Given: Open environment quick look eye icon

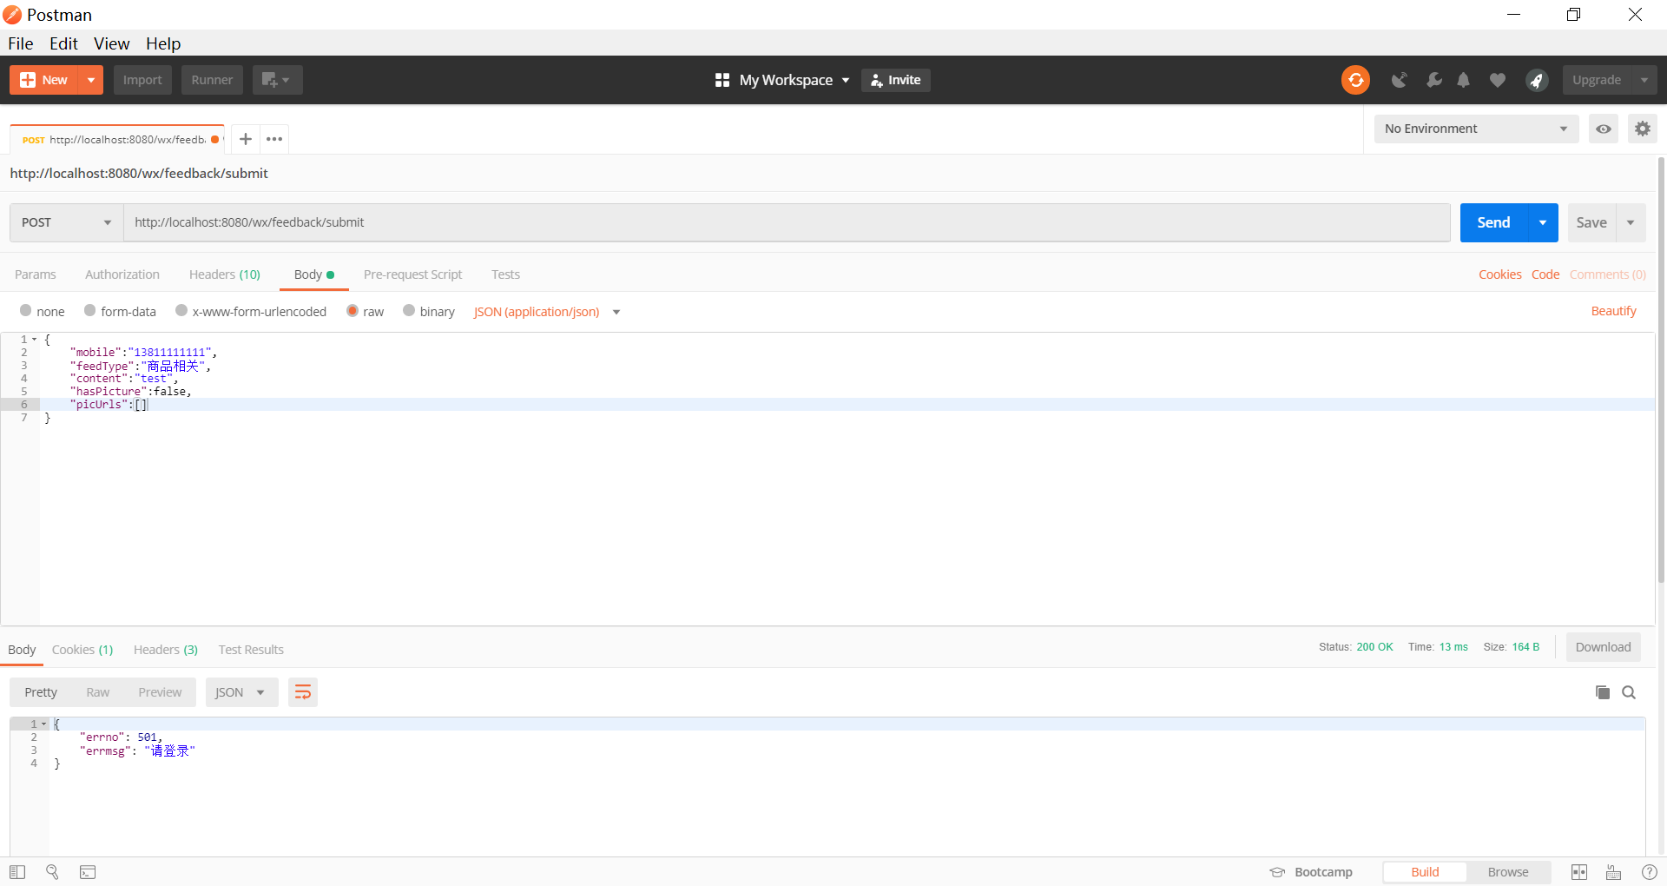Looking at the screenshot, I should 1603,129.
